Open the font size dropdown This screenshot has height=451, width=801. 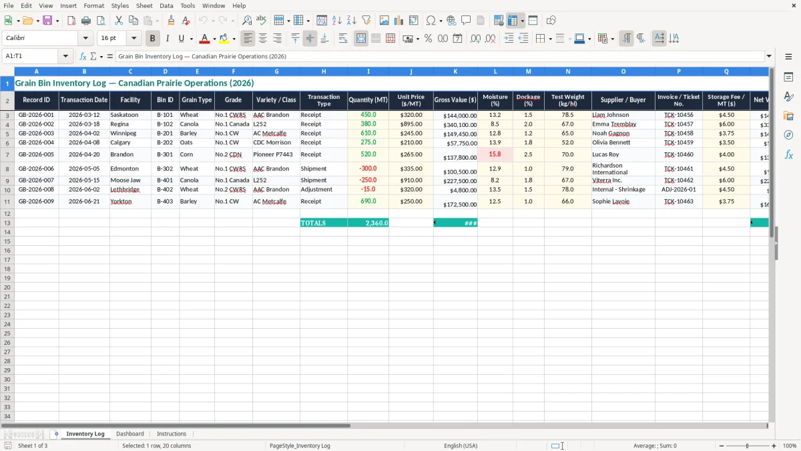click(133, 39)
